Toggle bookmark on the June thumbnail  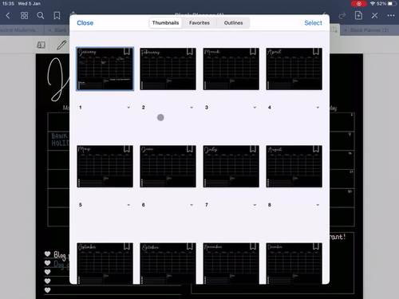[190, 149]
